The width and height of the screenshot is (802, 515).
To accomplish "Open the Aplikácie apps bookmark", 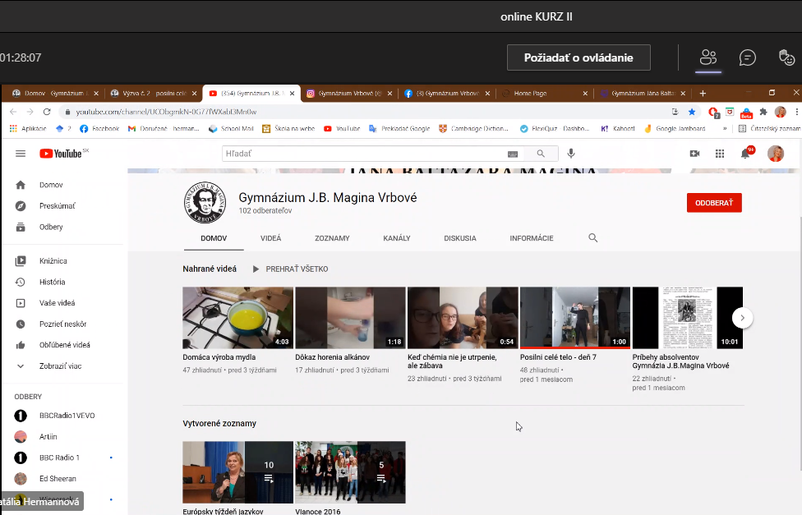I will [28, 128].
